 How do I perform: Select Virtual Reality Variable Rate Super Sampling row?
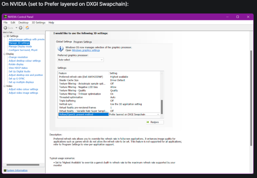tap(109, 111)
